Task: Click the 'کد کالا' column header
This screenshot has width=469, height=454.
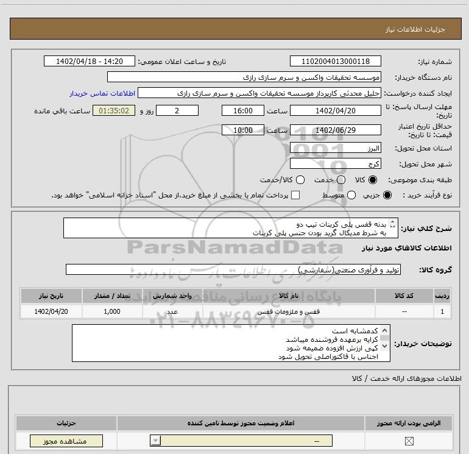Action: (404, 296)
